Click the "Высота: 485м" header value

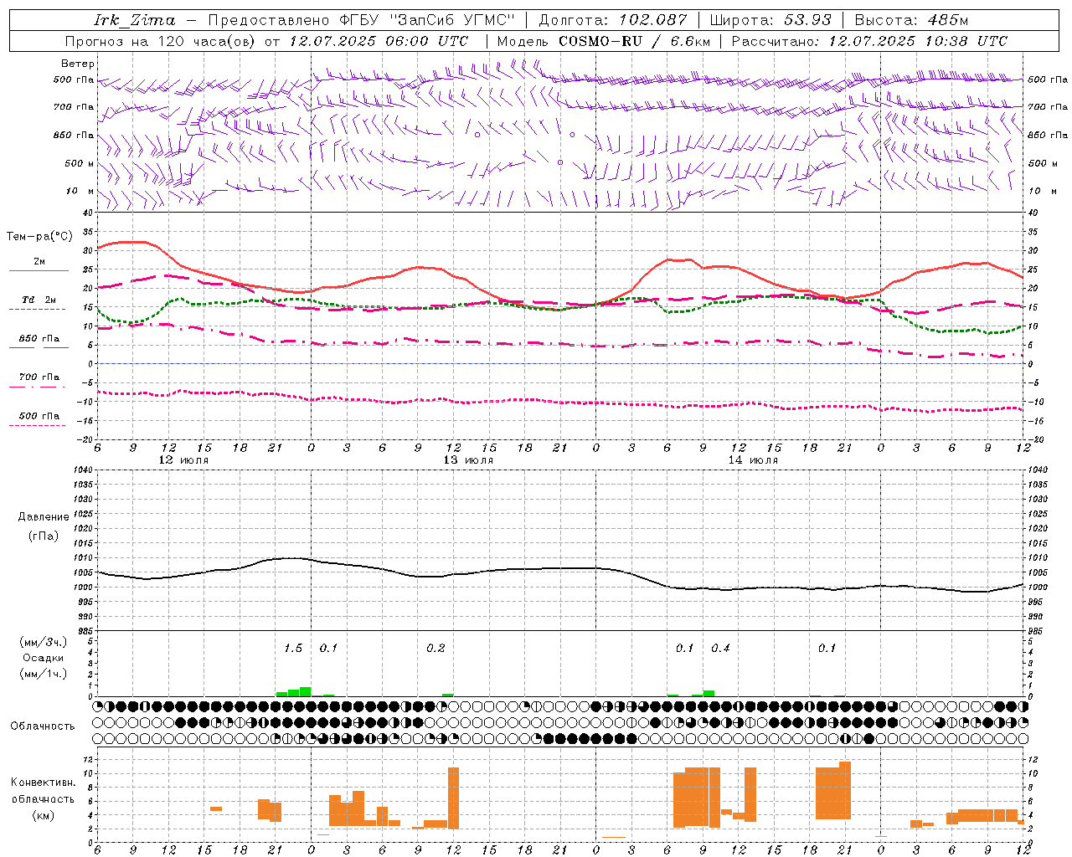pyautogui.click(x=911, y=20)
